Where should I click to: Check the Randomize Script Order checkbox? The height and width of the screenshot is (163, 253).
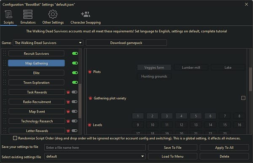click(15, 138)
